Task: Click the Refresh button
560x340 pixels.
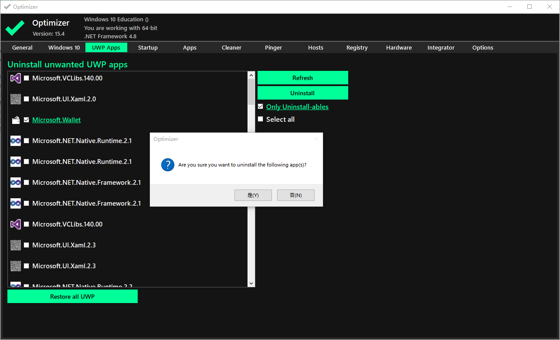Action: click(x=303, y=78)
